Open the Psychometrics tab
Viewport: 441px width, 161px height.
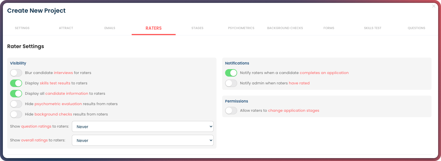click(241, 28)
